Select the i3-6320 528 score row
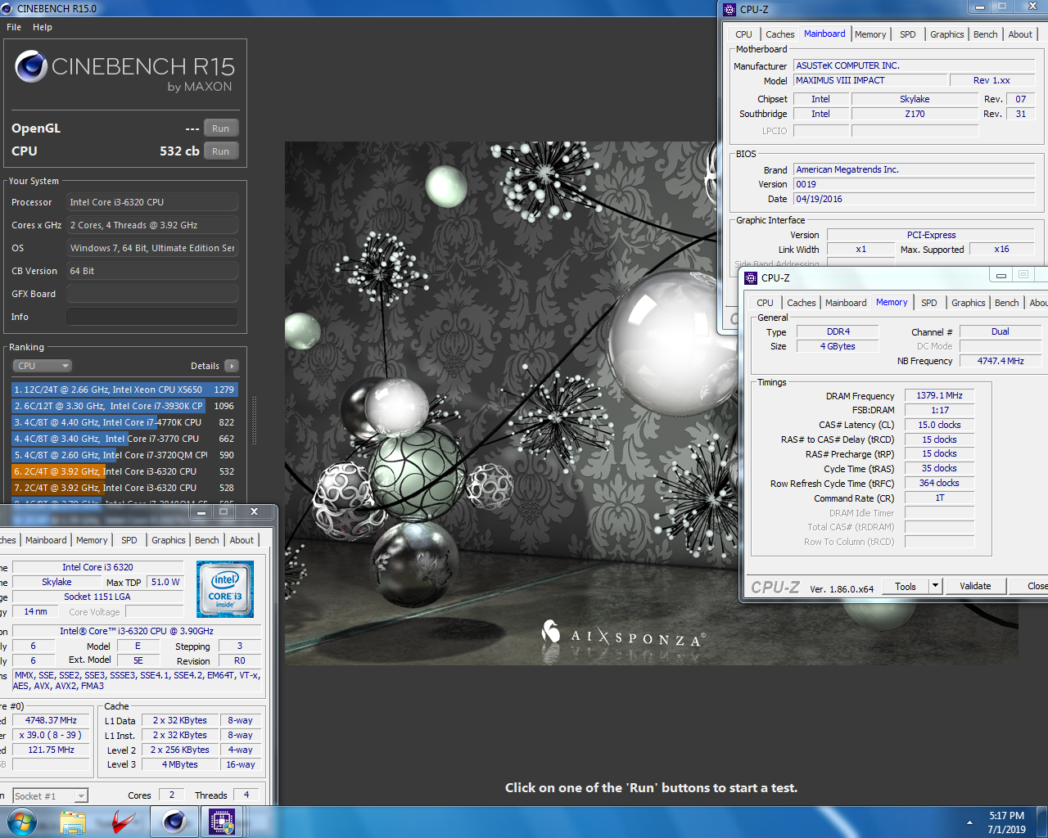 124,488
